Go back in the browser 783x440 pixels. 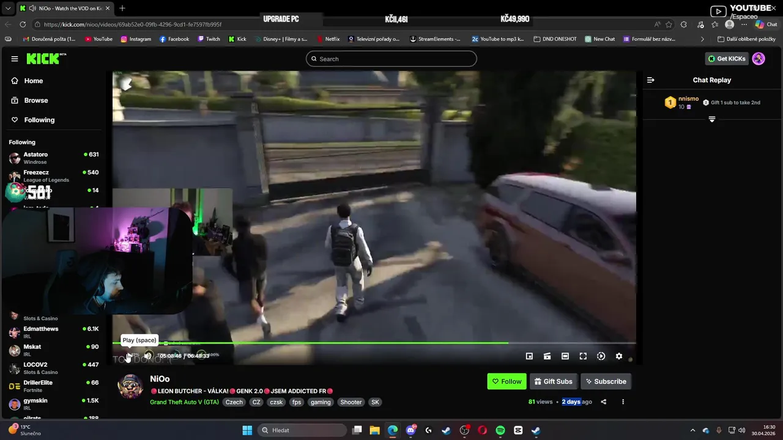pos(8,24)
